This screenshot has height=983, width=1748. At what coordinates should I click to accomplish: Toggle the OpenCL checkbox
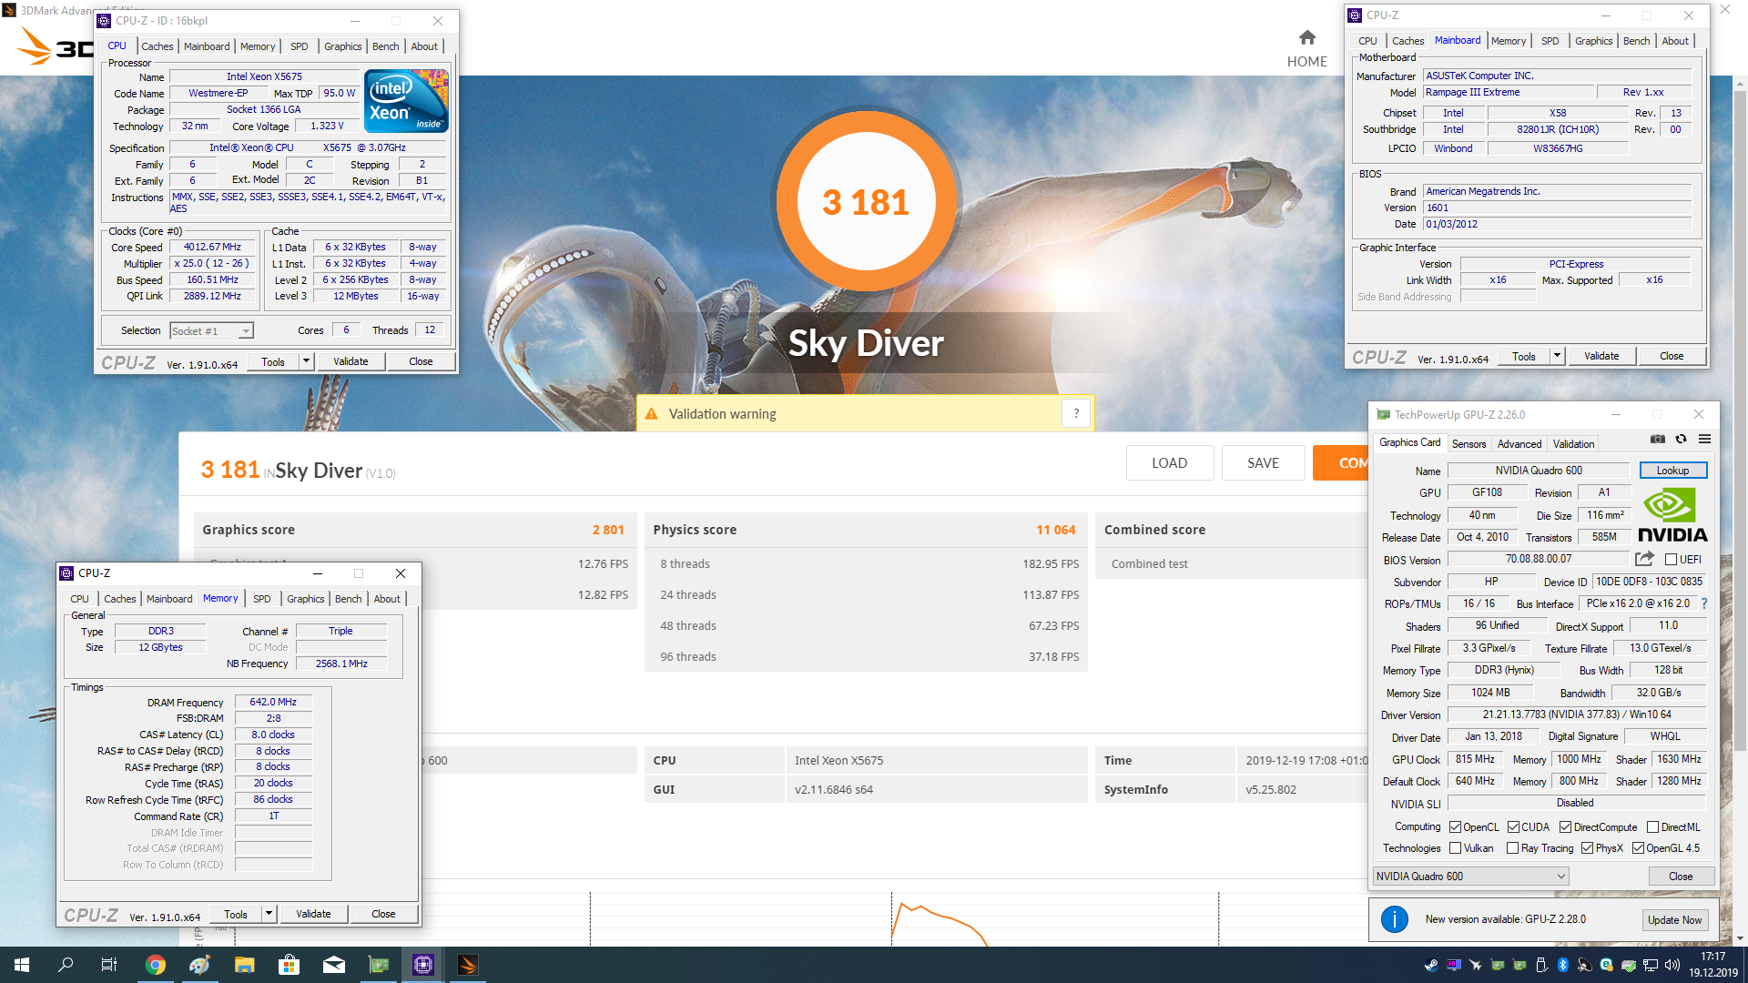(1455, 827)
